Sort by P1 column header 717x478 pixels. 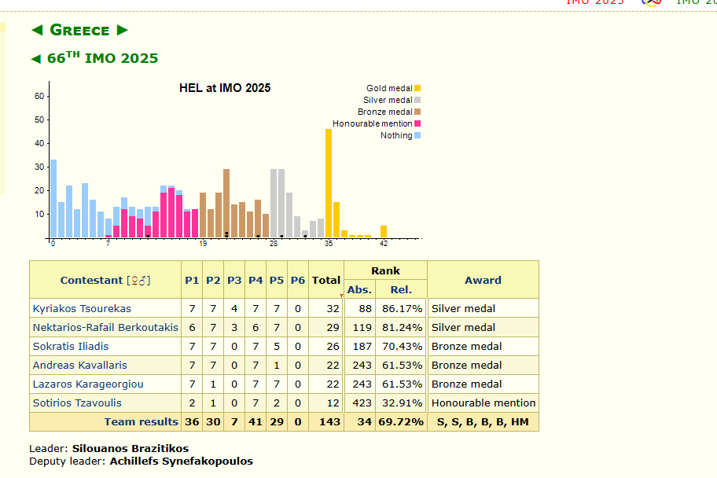point(192,281)
